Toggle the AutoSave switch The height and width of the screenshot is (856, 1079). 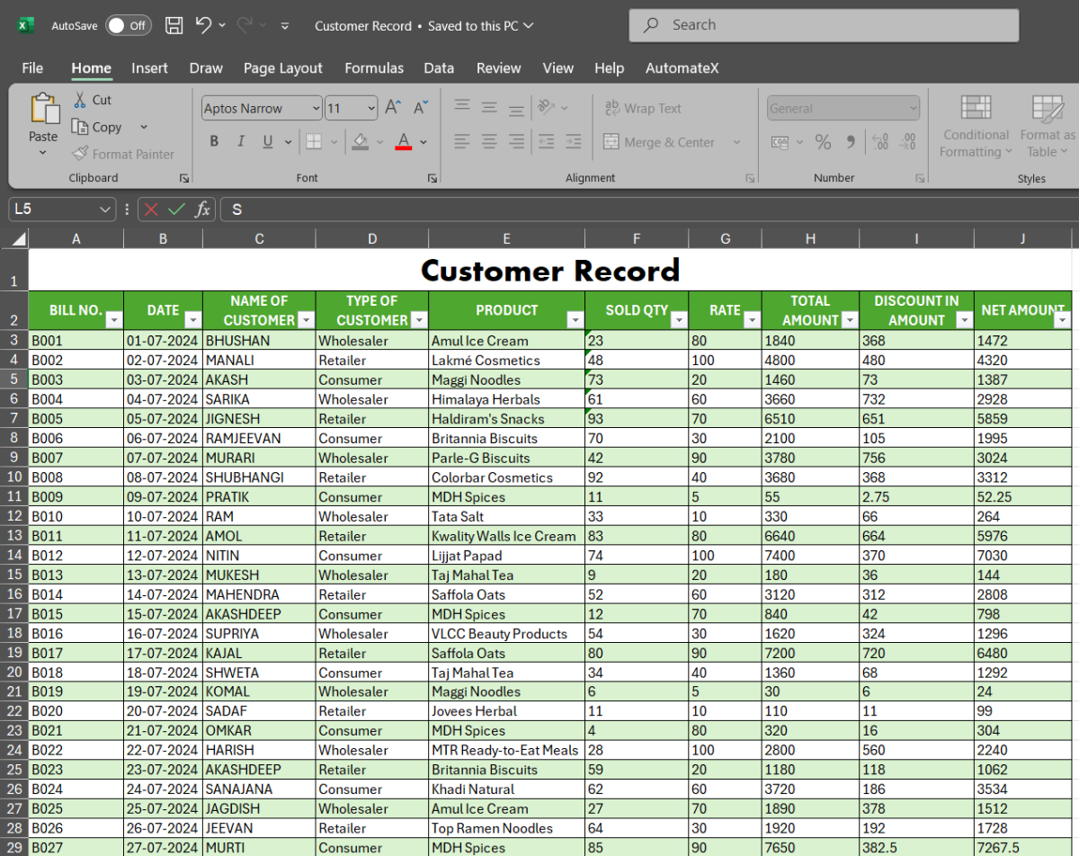(x=128, y=26)
